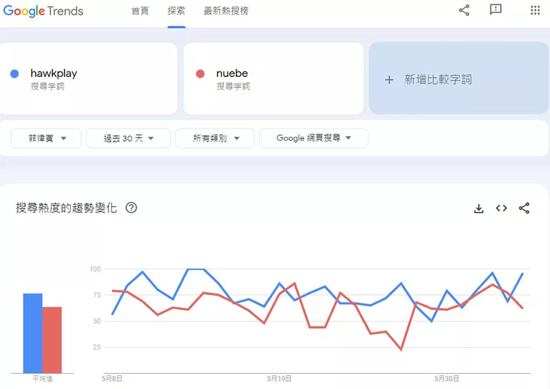
Task: Click the 搜尋熱度的趨勢變化 heading
Action: point(66,208)
